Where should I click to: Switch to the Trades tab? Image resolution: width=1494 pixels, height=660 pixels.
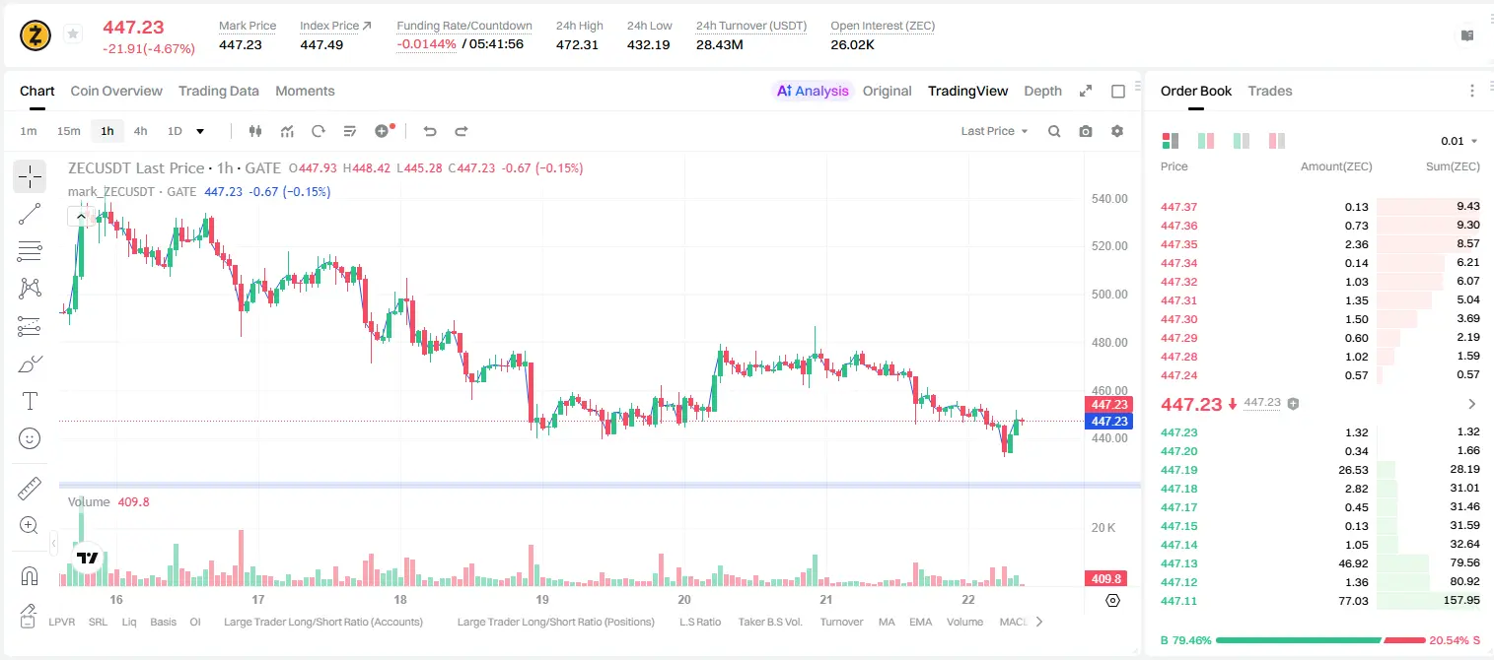[1270, 91]
